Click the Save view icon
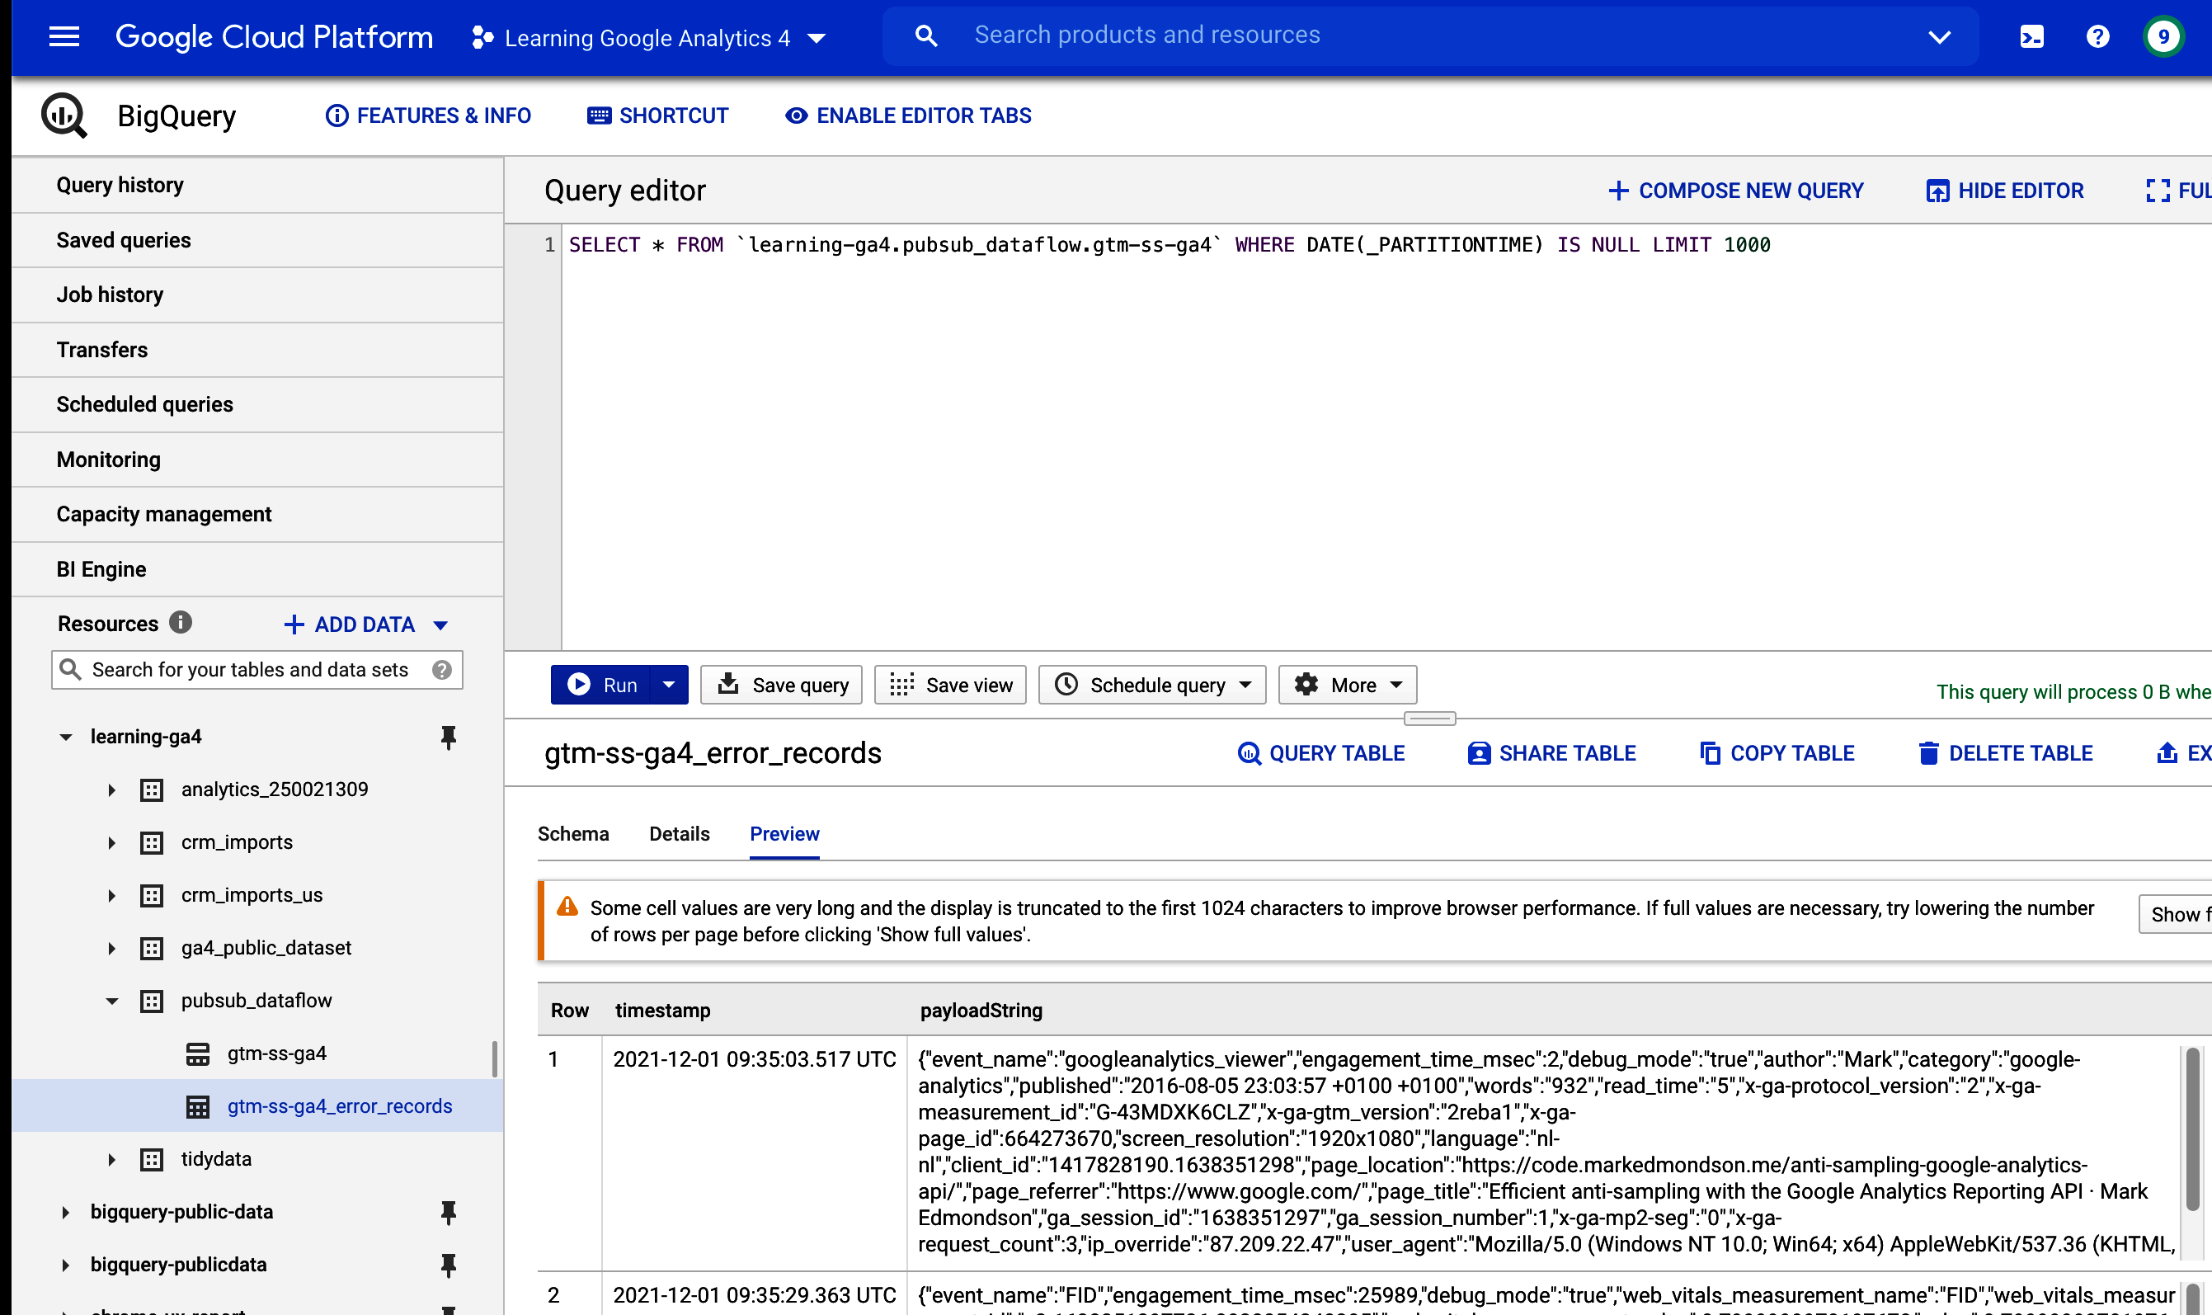Image resolution: width=2212 pixels, height=1315 pixels. (901, 684)
